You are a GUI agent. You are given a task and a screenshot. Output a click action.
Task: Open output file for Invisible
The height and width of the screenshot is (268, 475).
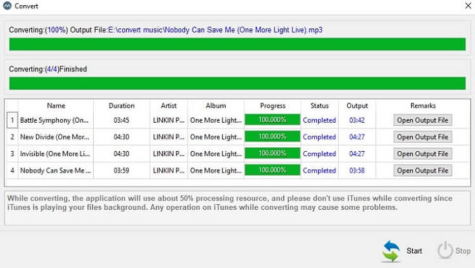(423, 154)
